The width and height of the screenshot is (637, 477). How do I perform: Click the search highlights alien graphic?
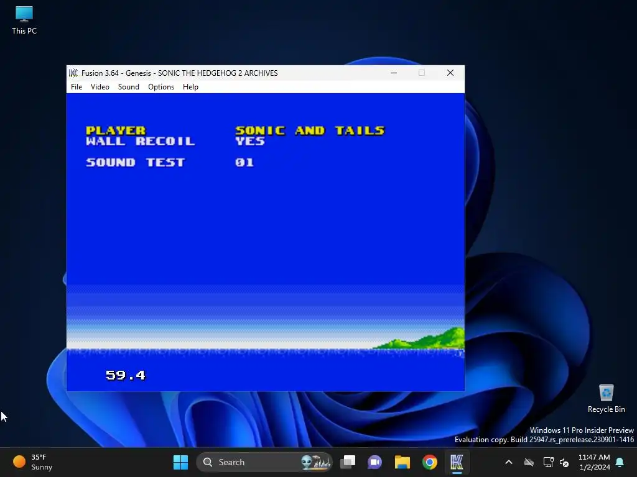coord(315,462)
